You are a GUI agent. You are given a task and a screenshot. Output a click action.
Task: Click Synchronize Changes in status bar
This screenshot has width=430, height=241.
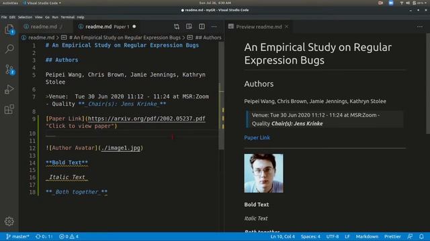click(x=44, y=236)
